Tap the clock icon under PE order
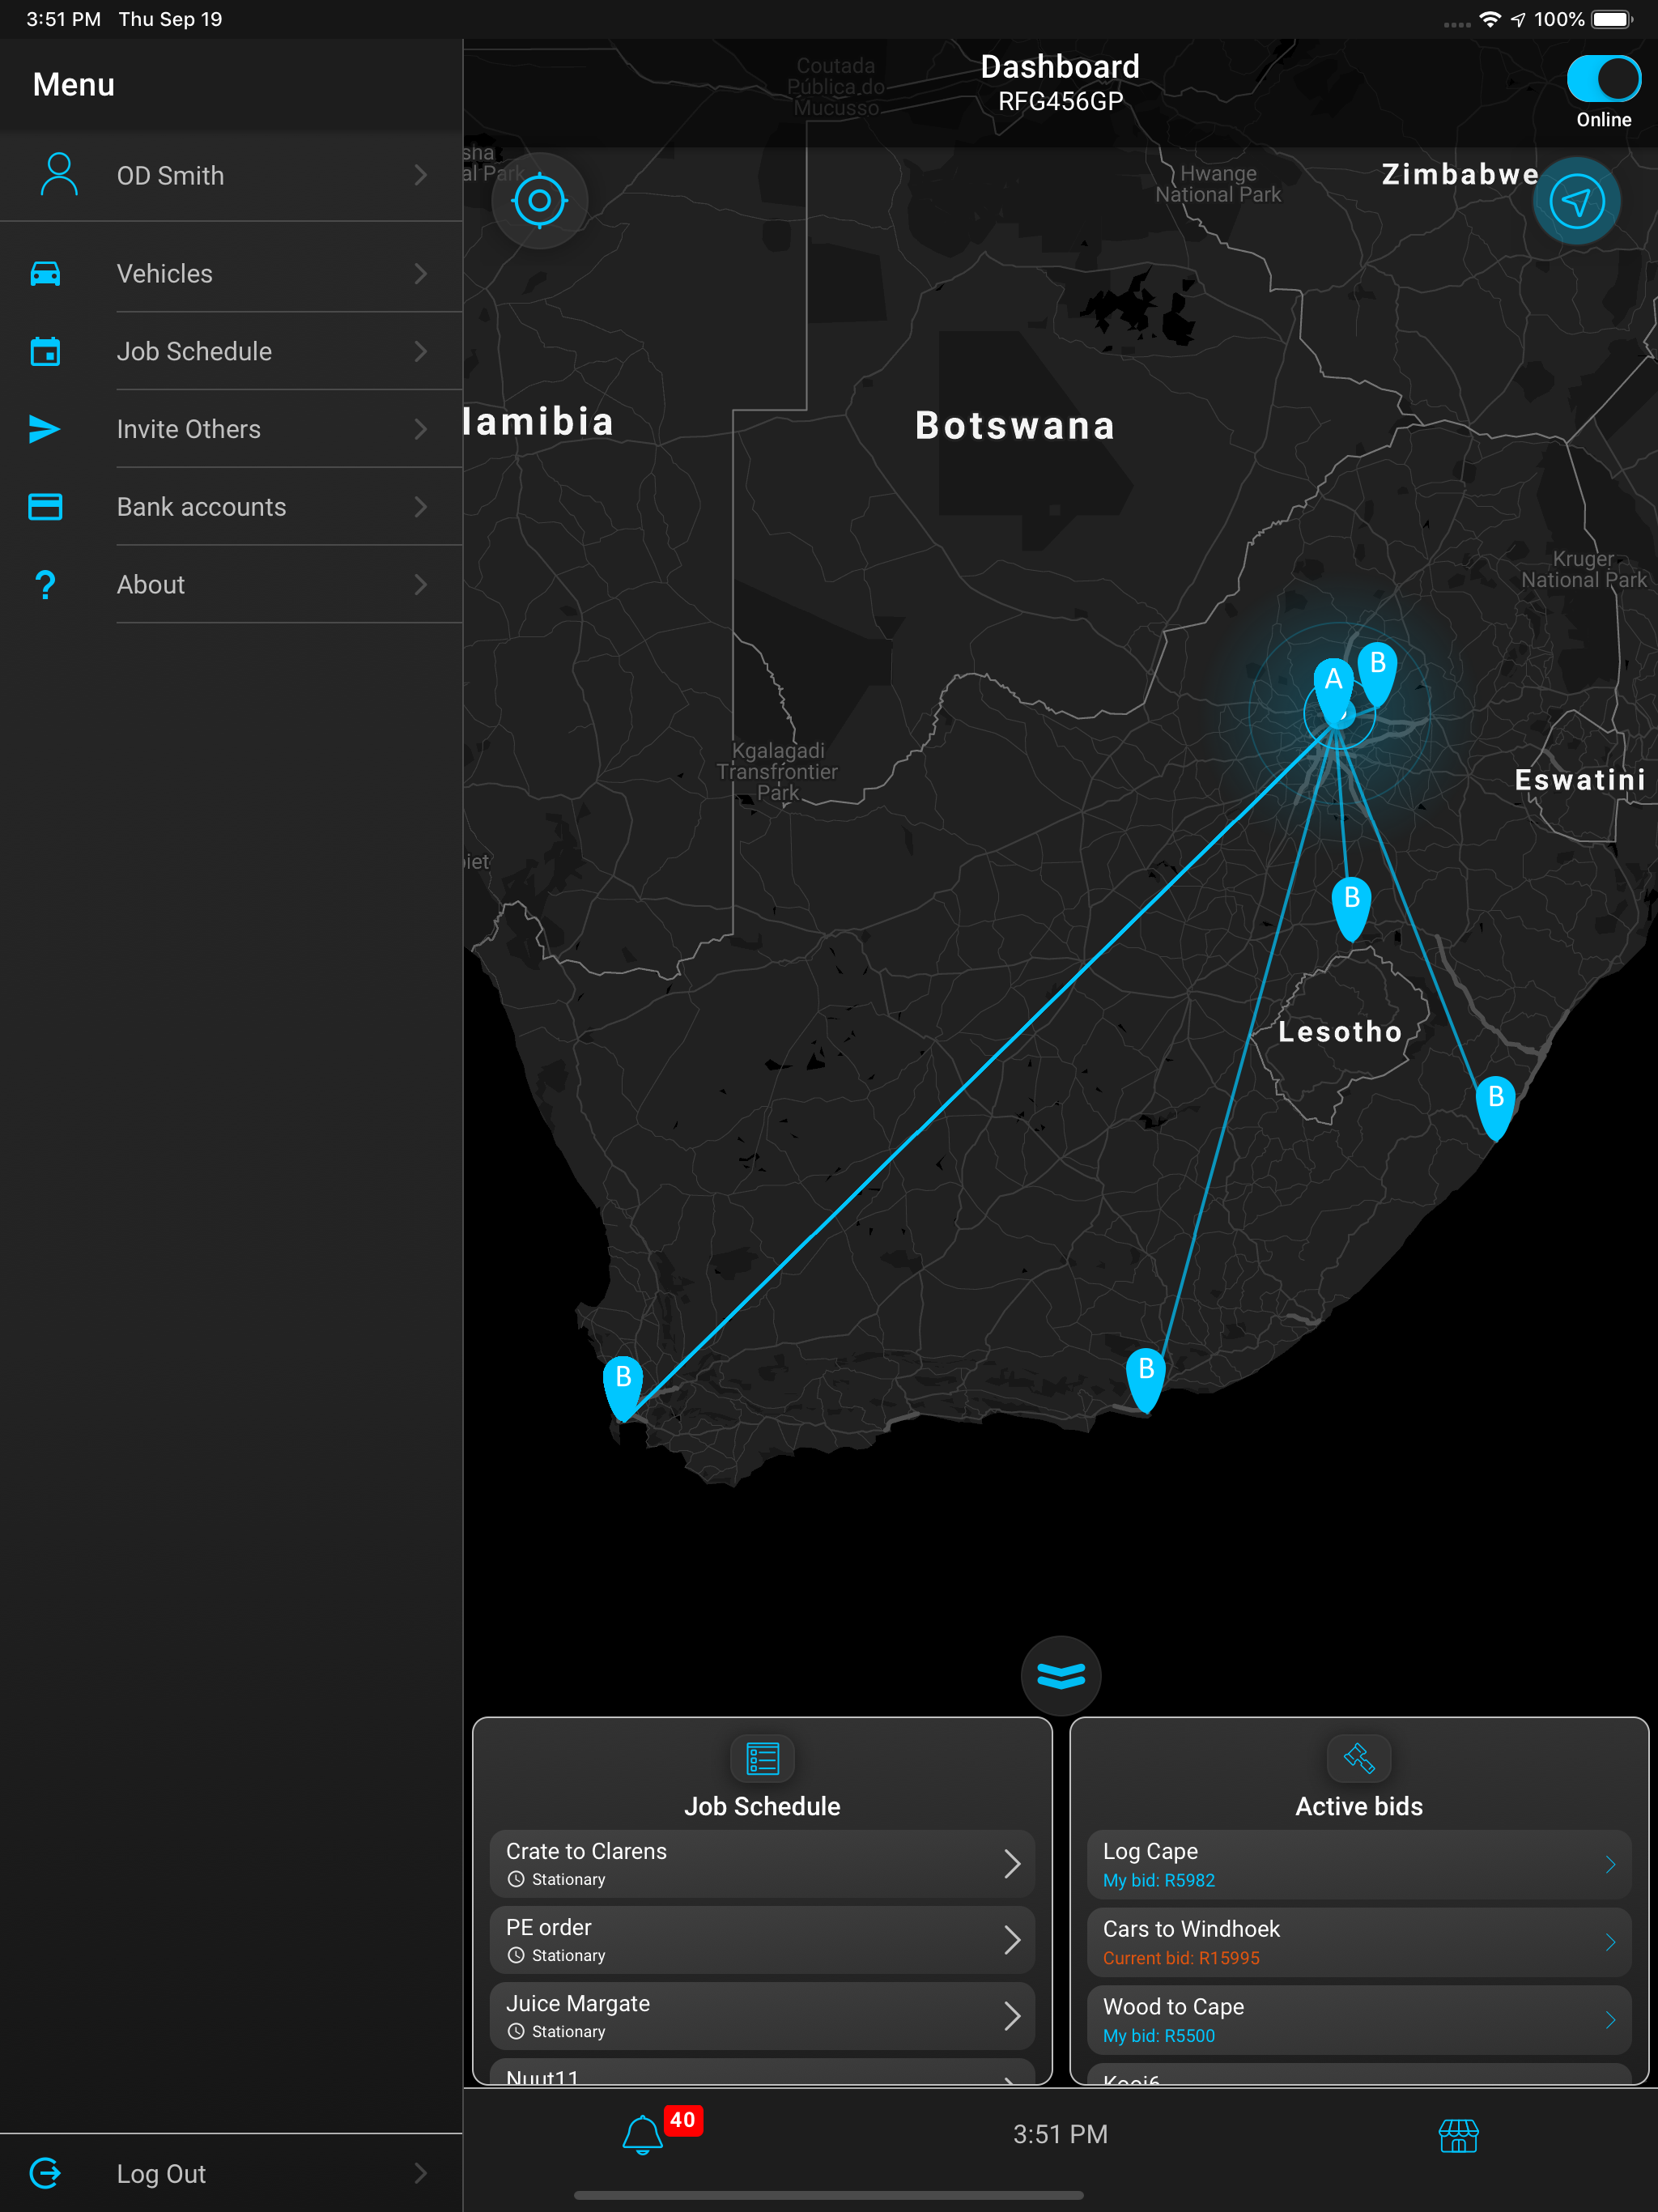1658x2212 pixels. (516, 1955)
